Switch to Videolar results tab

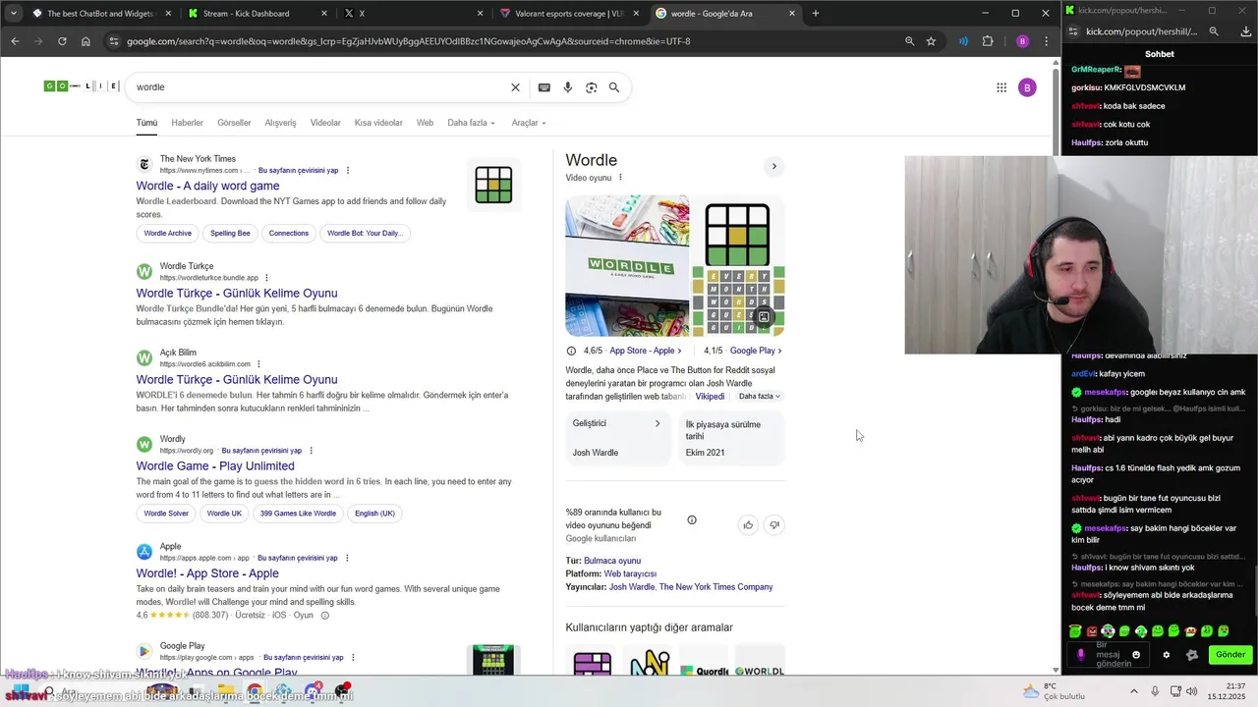(325, 123)
